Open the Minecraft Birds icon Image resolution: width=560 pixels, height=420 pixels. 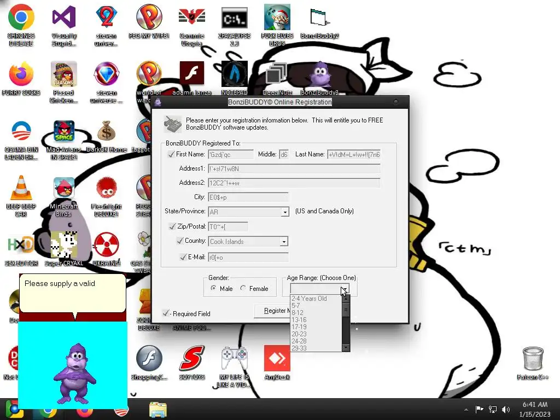(64, 188)
